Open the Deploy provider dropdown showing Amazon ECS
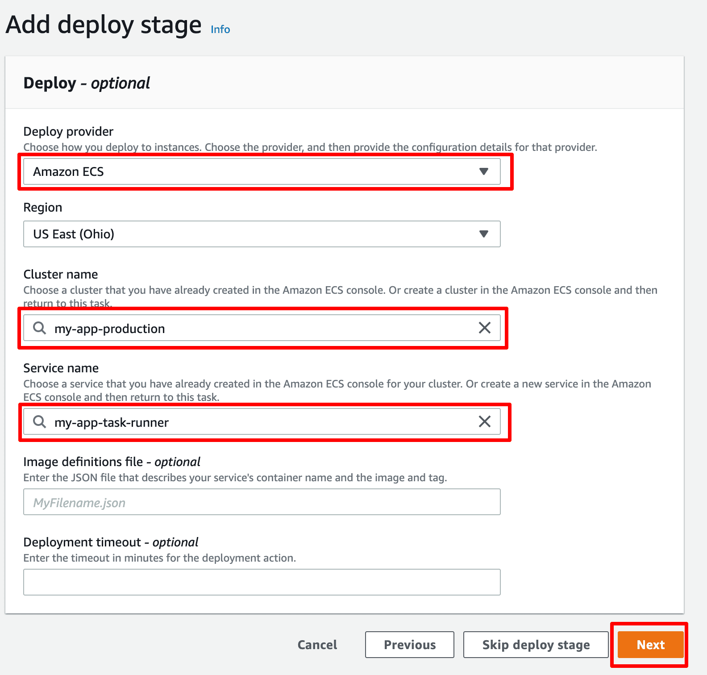The width and height of the screenshot is (707, 675). click(262, 171)
